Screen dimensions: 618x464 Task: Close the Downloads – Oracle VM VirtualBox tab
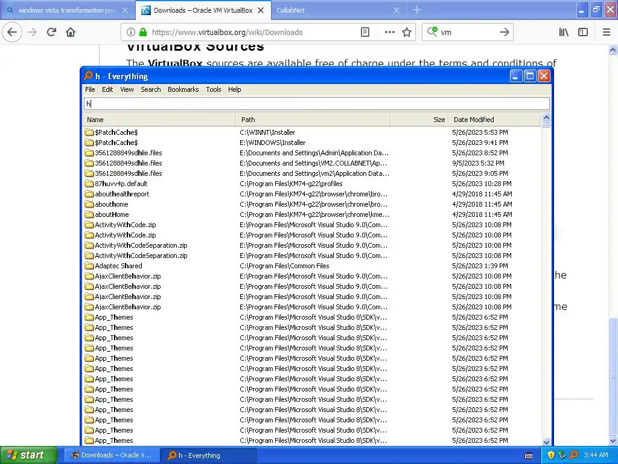[x=261, y=10]
